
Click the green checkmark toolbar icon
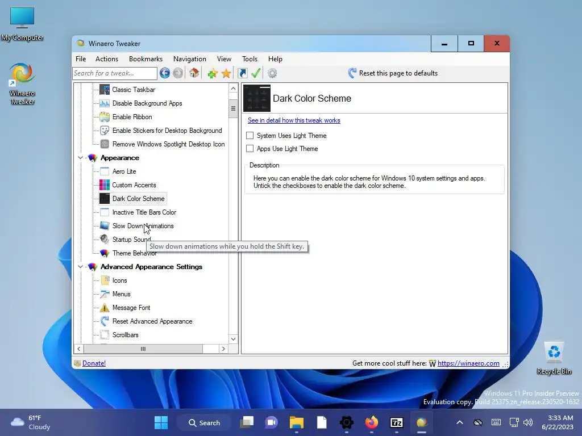tap(256, 73)
